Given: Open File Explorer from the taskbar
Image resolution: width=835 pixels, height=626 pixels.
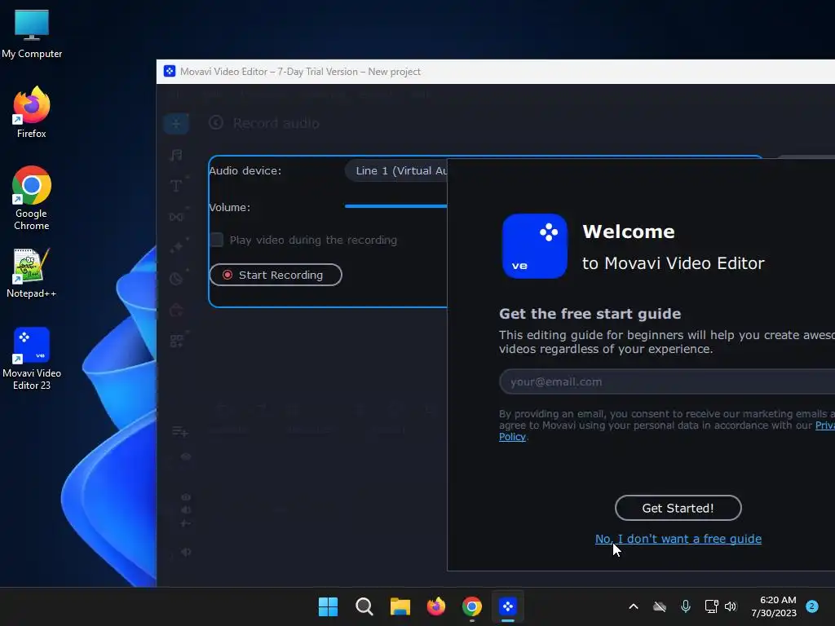Looking at the screenshot, I should [400, 606].
